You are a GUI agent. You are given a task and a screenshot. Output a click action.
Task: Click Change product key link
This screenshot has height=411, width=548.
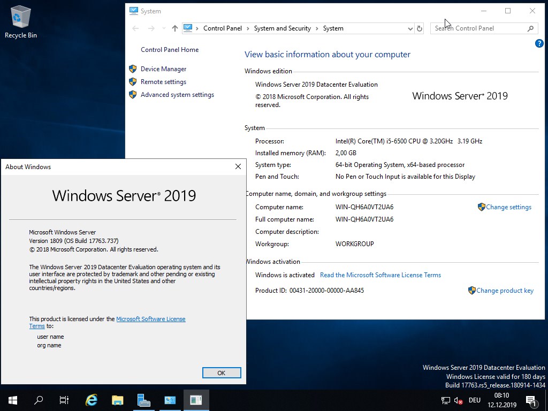click(x=505, y=291)
